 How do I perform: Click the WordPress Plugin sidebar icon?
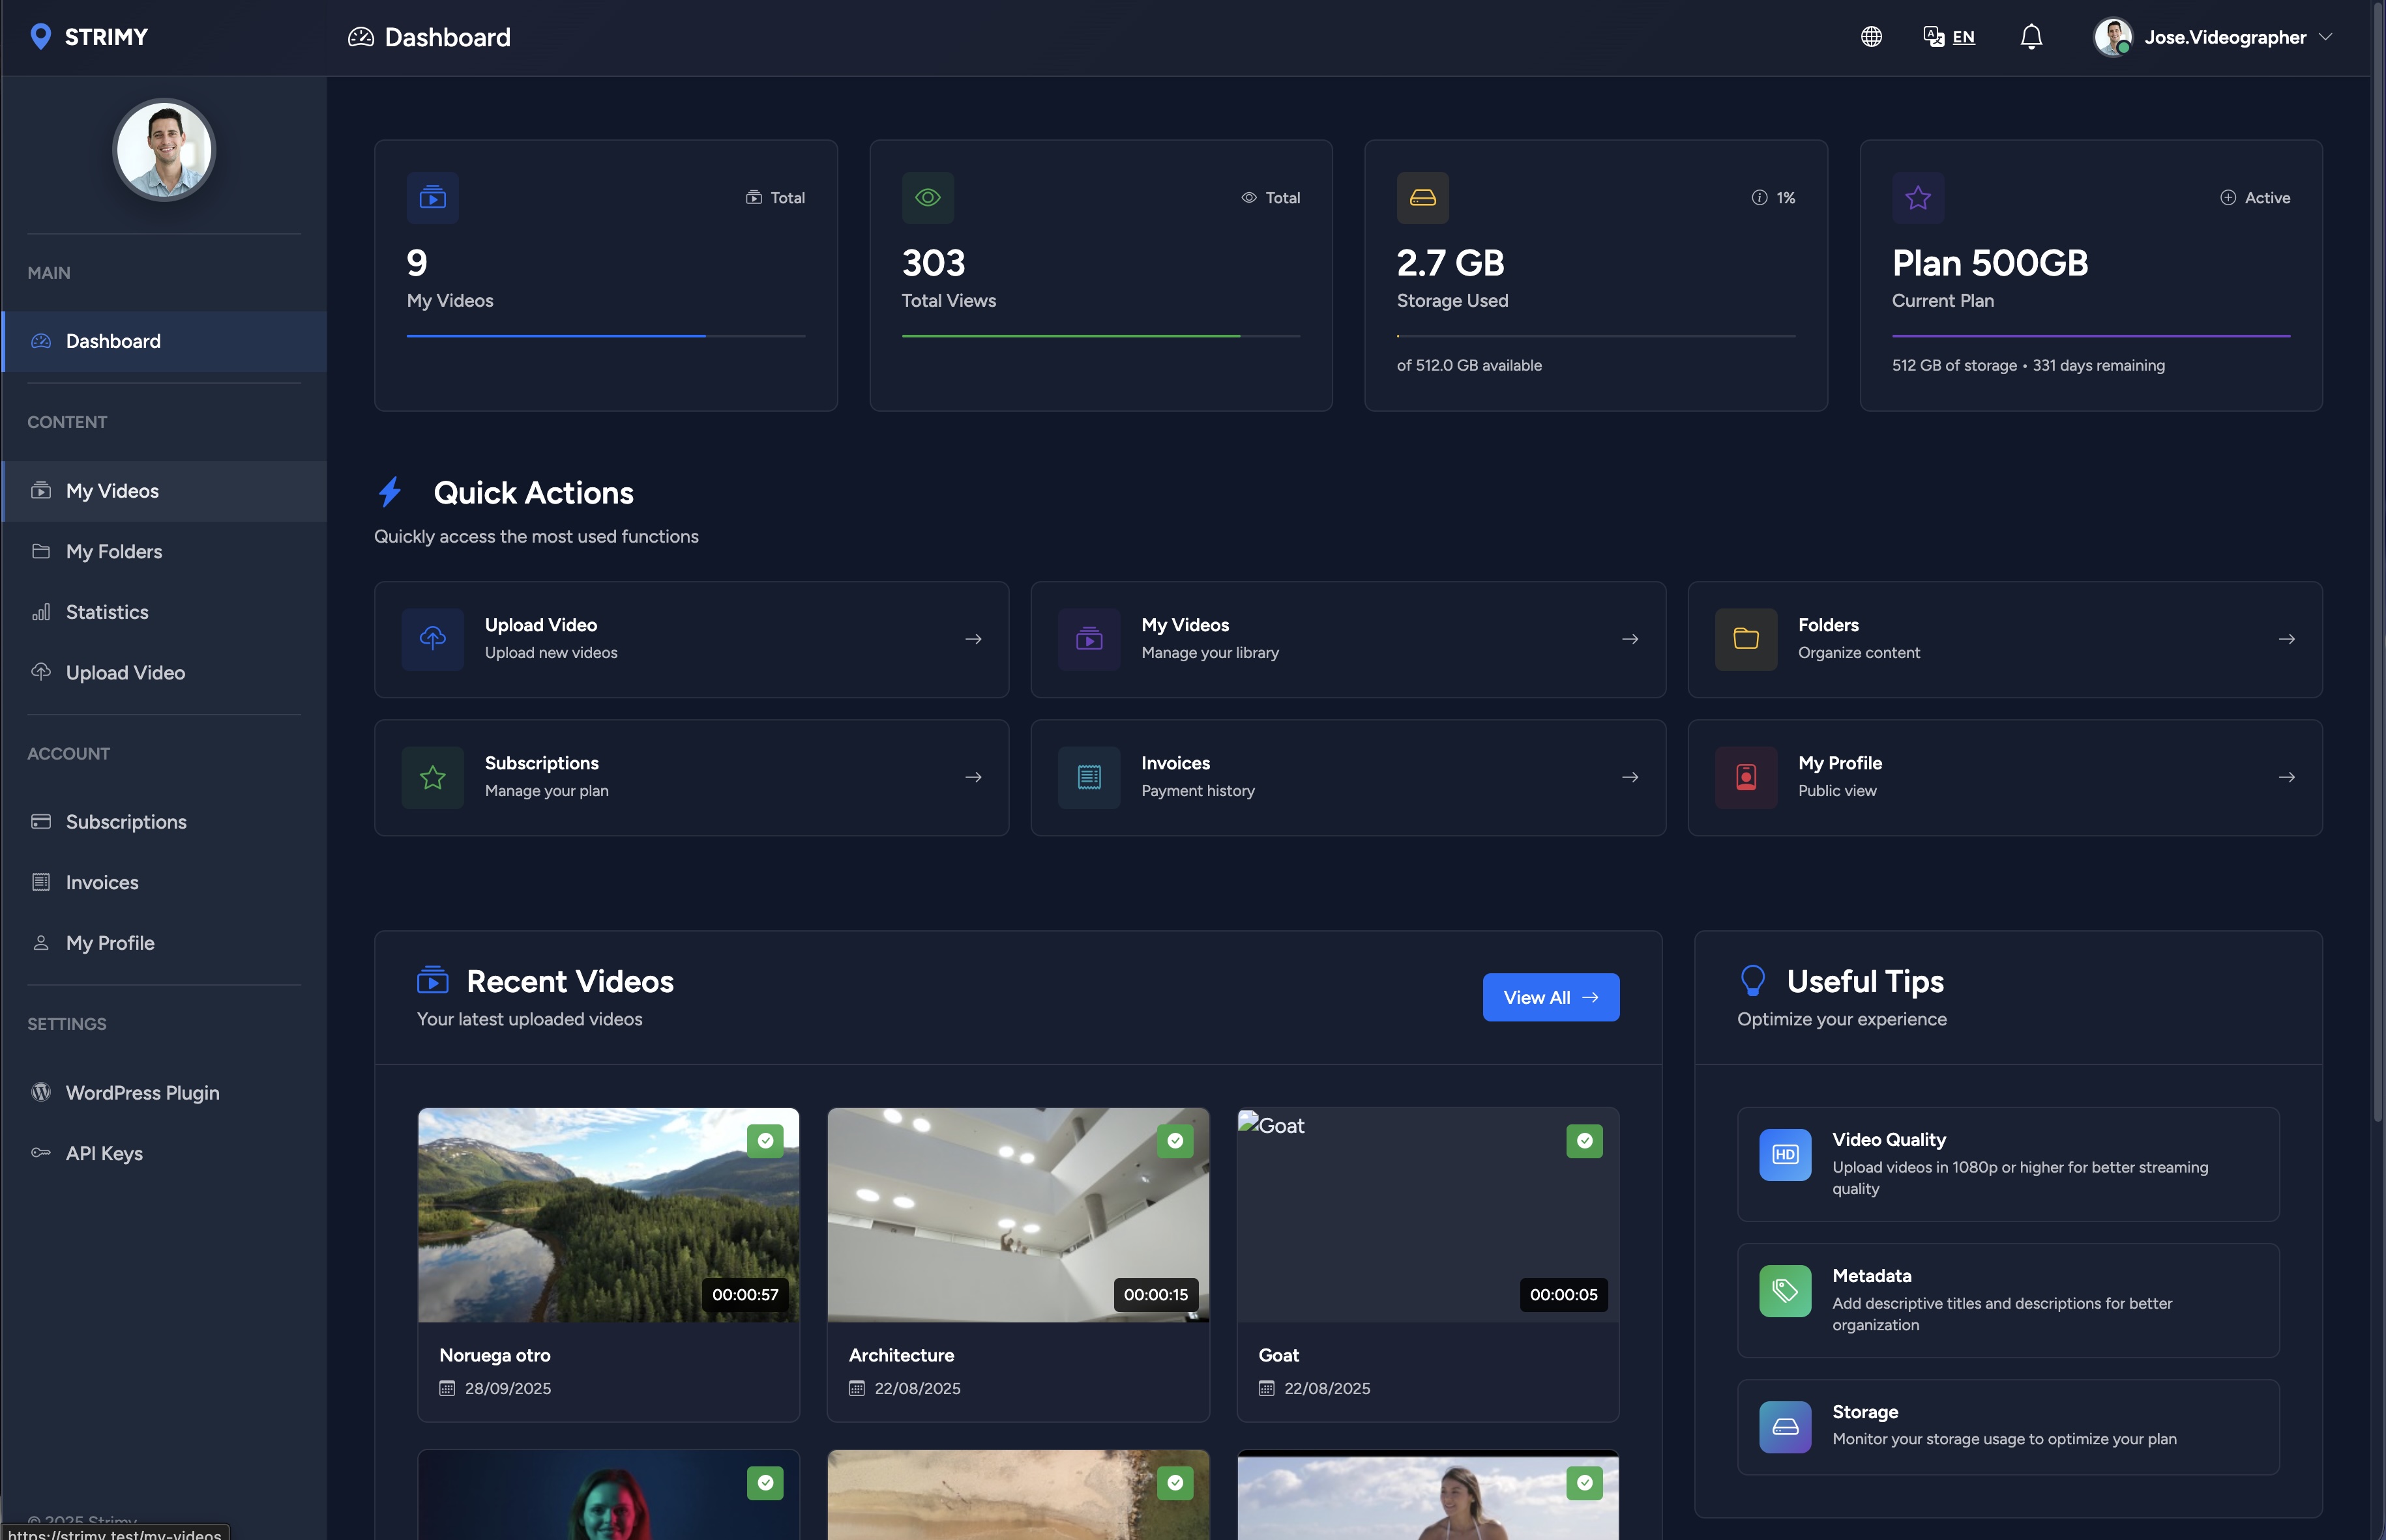41,1092
